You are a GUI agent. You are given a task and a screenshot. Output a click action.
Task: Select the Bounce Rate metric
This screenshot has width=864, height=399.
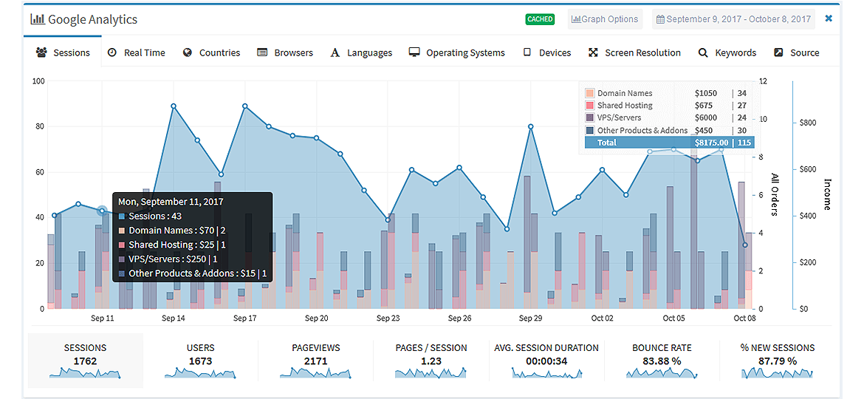point(661,361)
